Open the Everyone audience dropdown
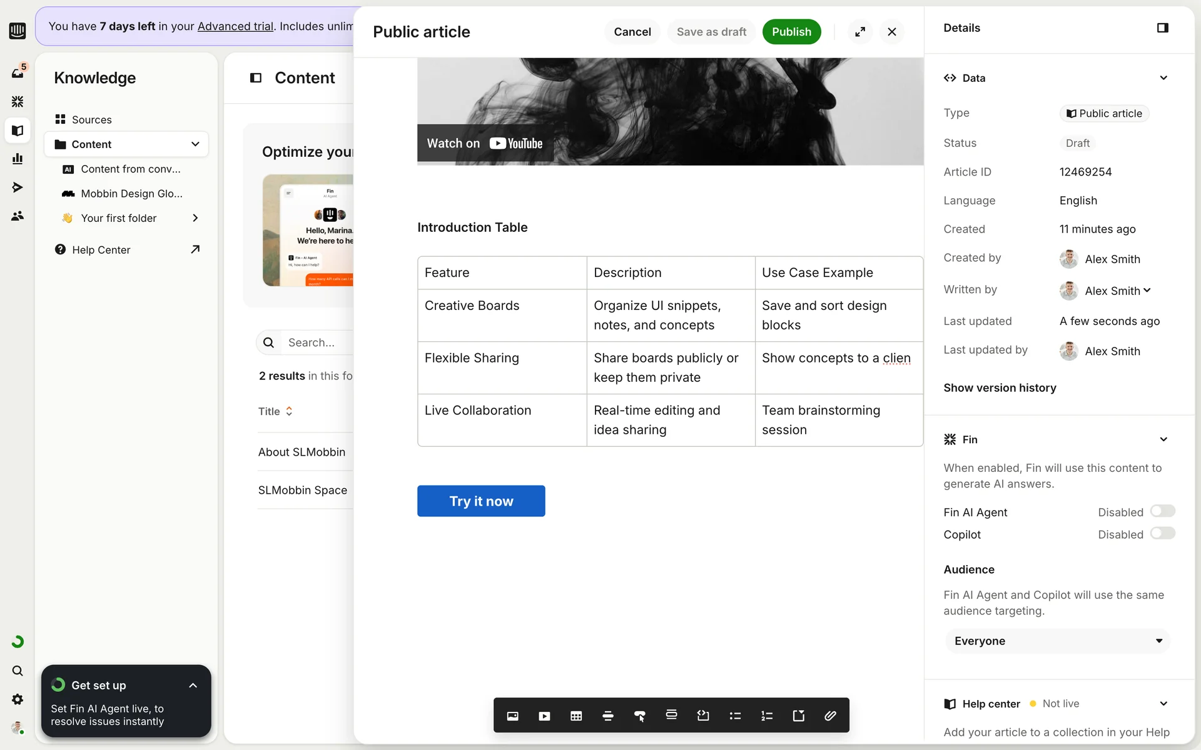Screen dimensions: 1201x750 (1058, 641)
